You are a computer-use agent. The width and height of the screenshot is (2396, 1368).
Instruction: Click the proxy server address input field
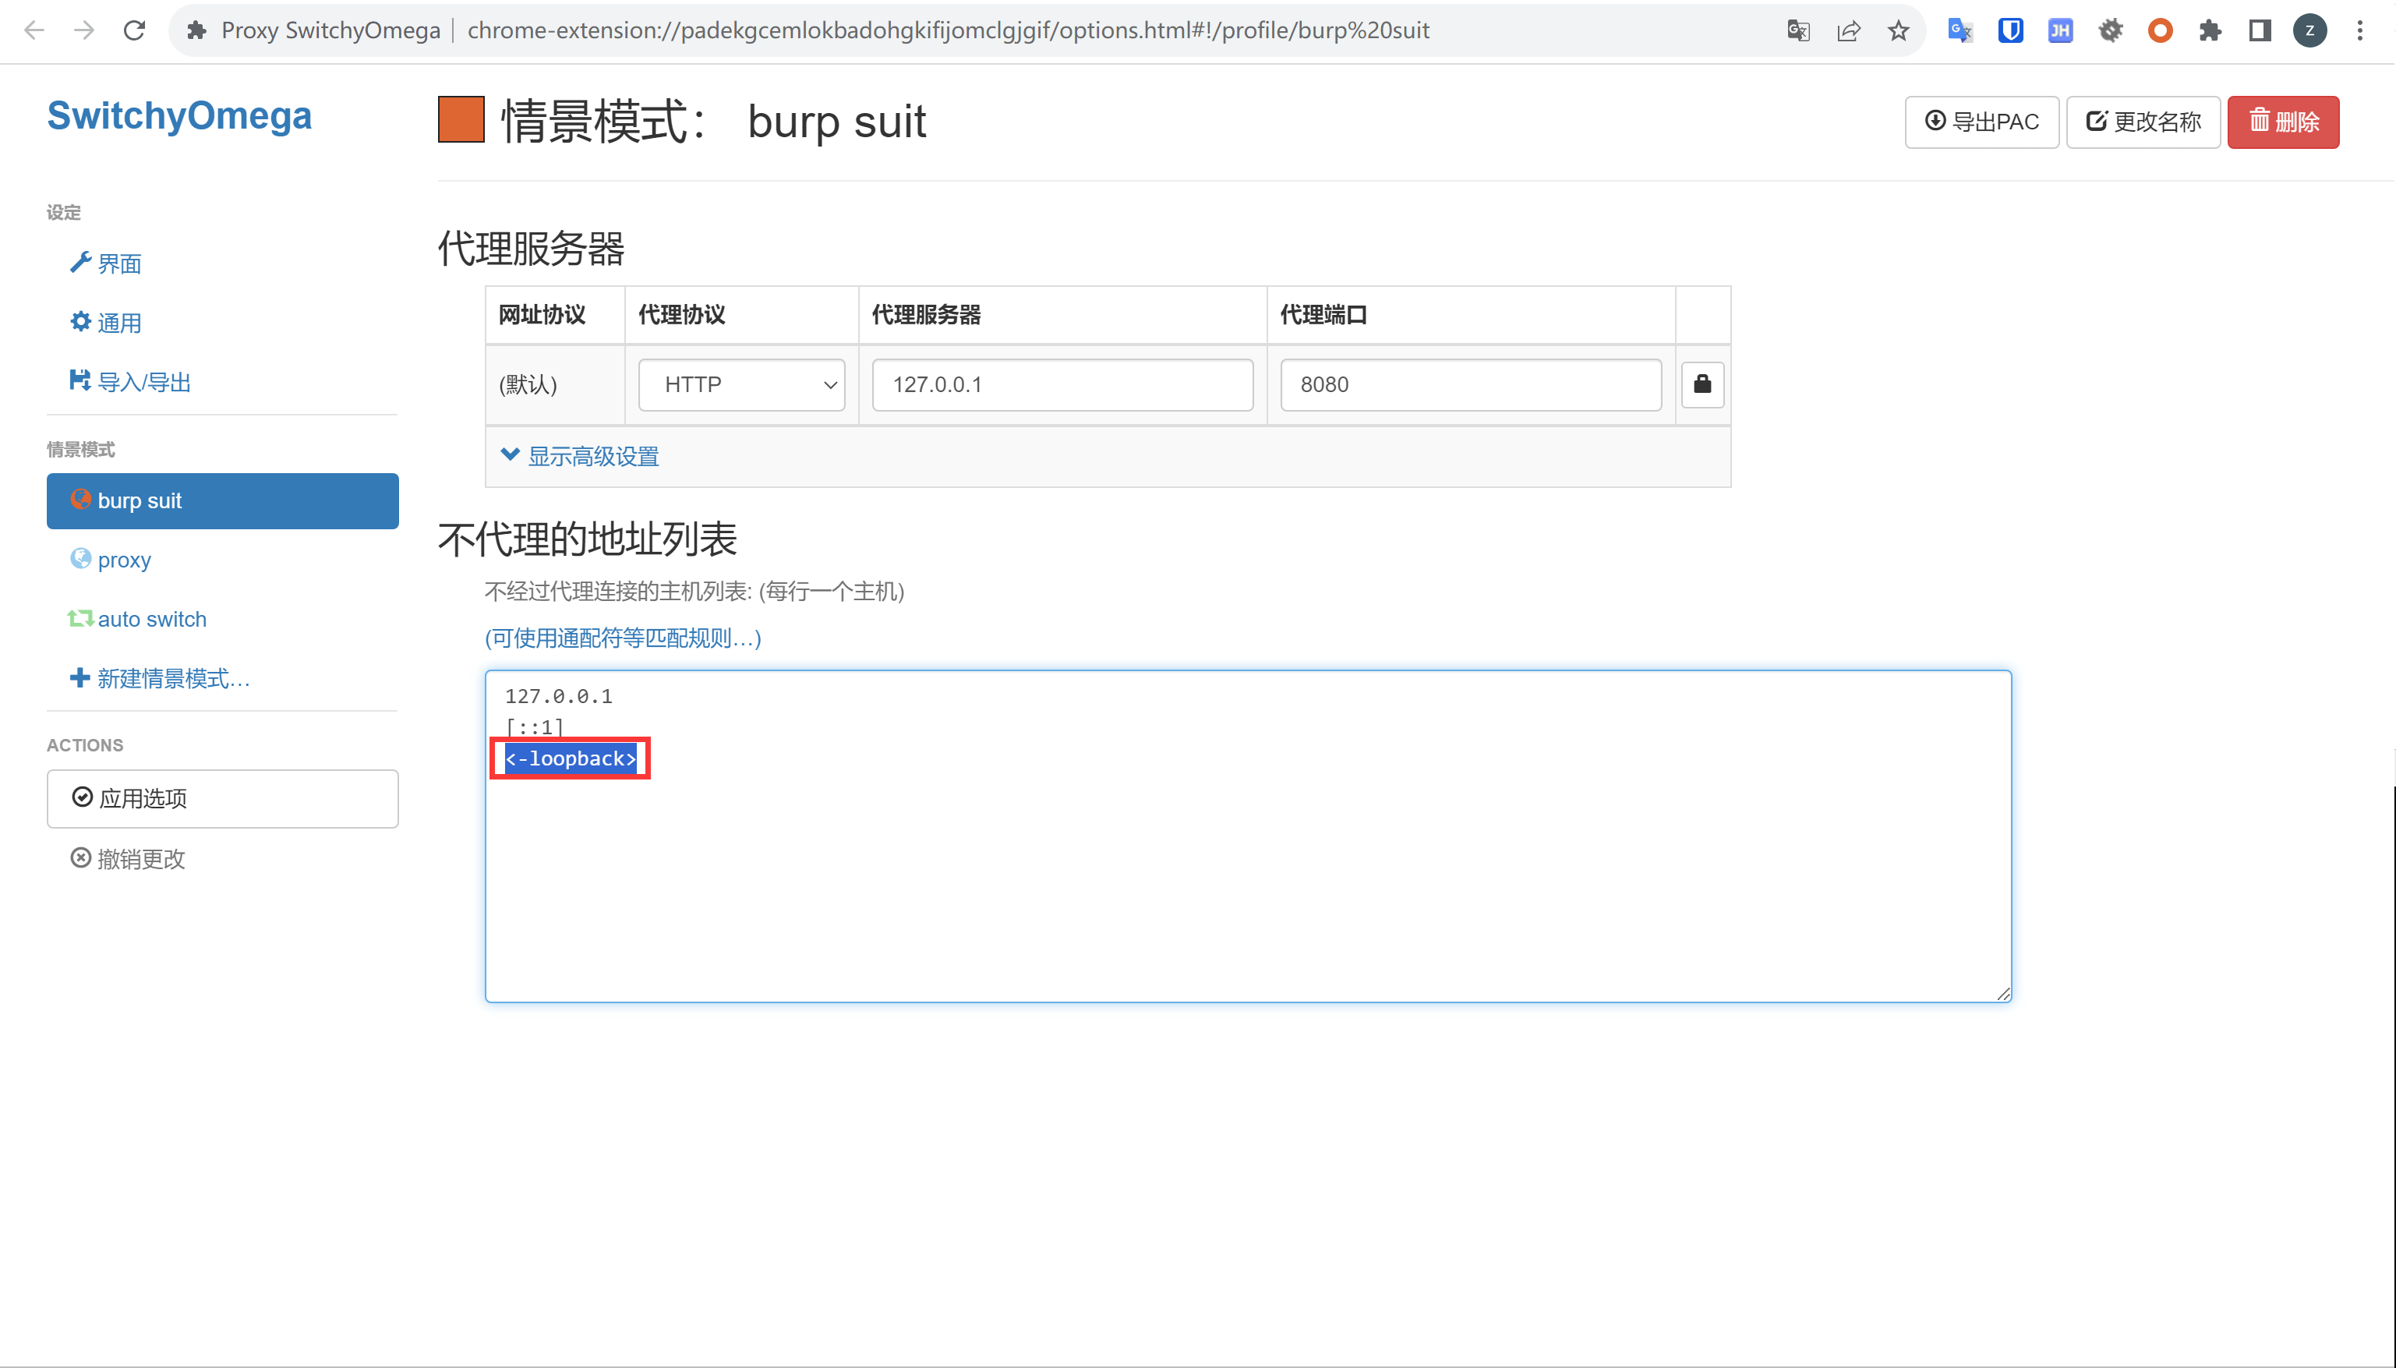tap(1062, 384)
